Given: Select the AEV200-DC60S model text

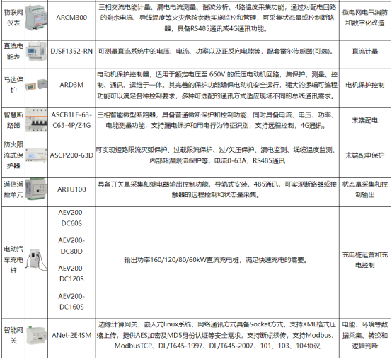Looking at the screenshot, I should pos(71,218).
